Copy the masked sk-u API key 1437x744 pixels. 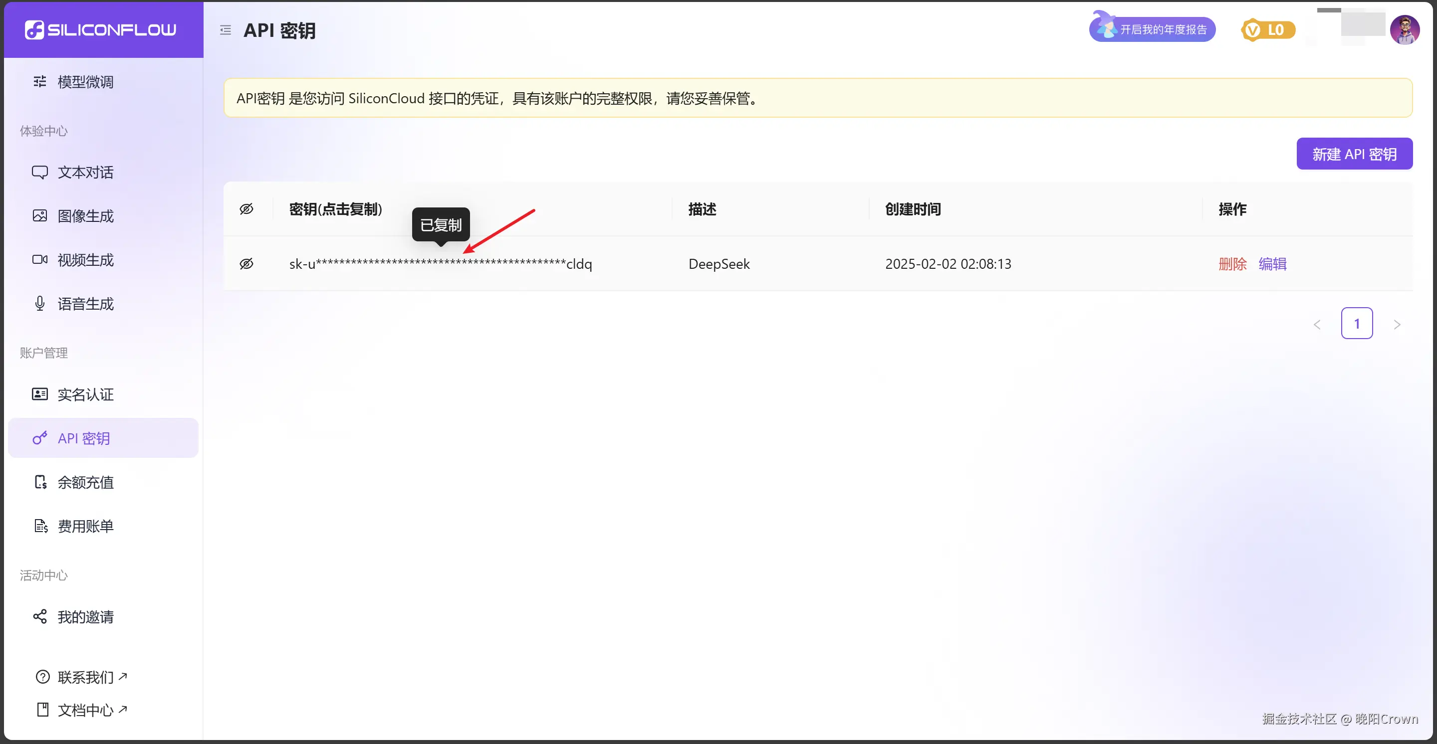click(x=440, y=264)
